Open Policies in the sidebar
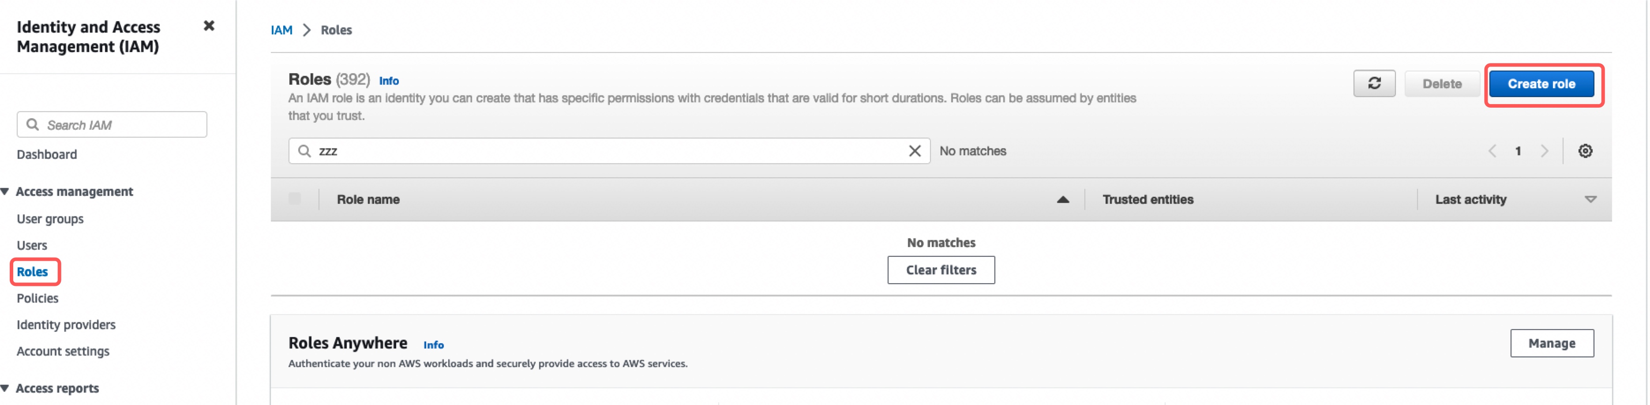 pos(37,298)
